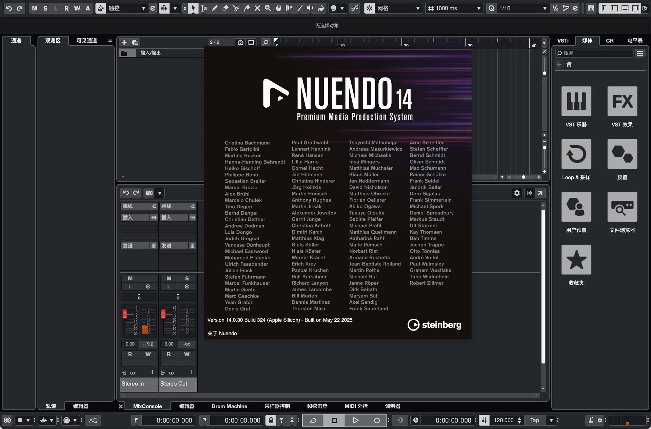Select the Draw pencil tool
This screenshot has height=429, width=651.
point(215,8)
